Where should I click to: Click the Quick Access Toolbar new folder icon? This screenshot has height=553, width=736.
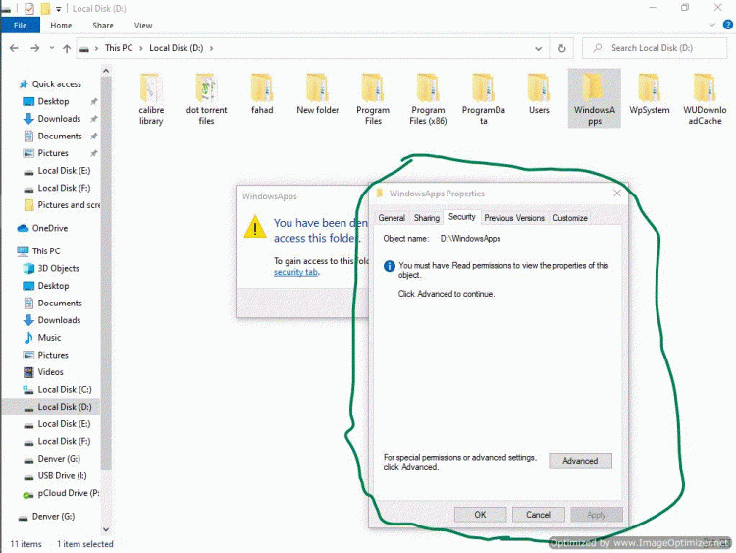45,9
